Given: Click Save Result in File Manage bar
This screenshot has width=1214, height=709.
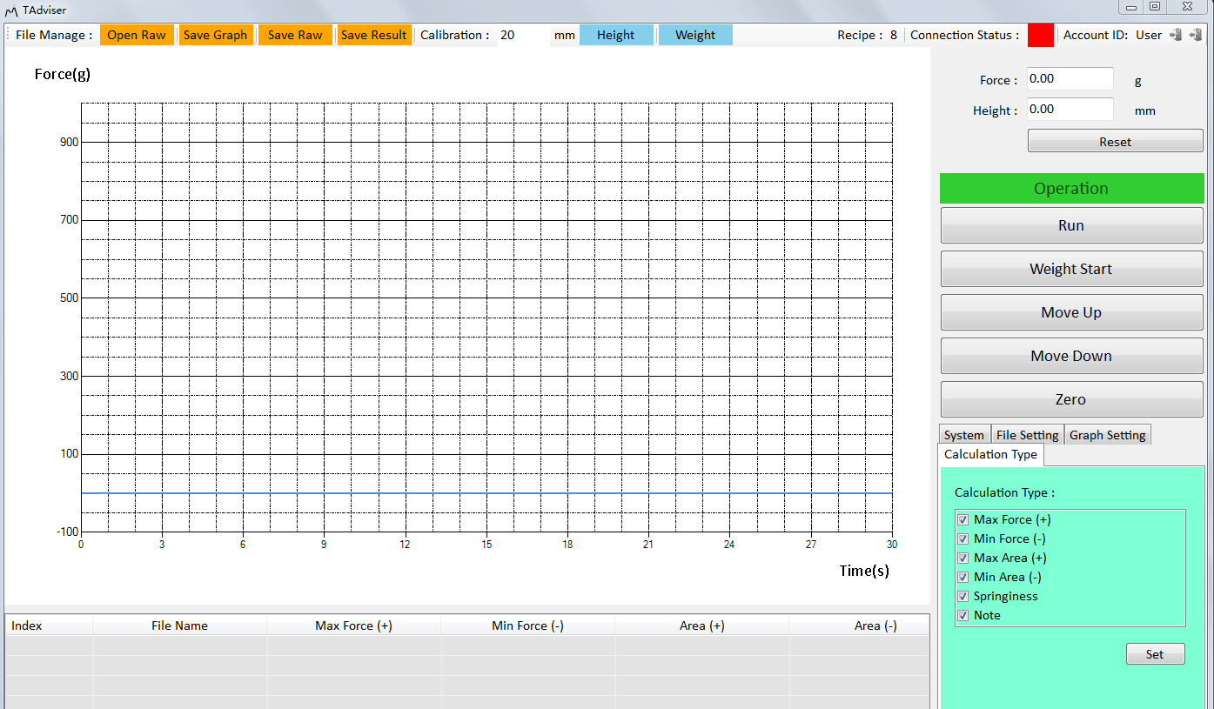Looking at the screenshot, I should tap(373, 35).
